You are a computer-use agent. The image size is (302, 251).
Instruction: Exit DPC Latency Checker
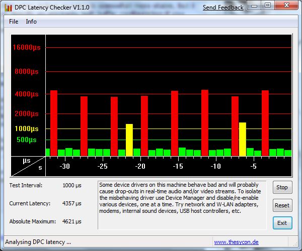pyautogui.click(x=282, y=223)
